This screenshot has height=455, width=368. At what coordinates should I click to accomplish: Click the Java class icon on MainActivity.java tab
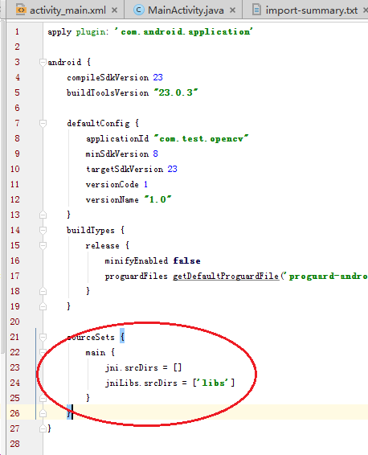pos(139,10)
